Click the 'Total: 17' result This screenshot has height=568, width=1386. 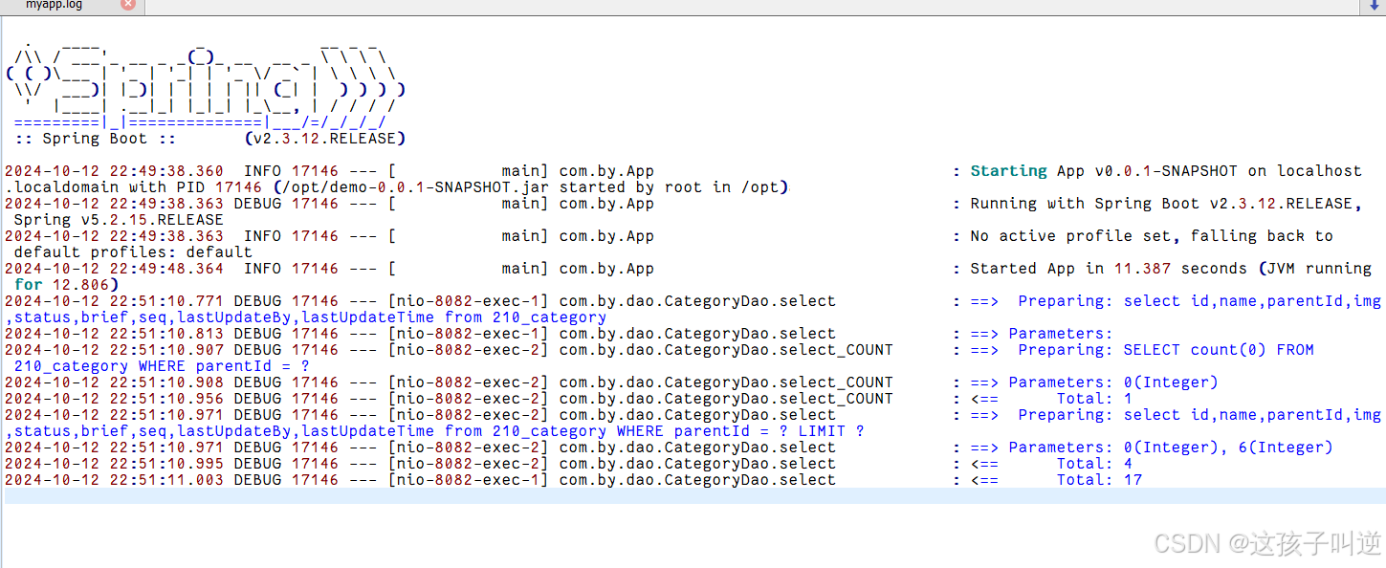pos(1099,480)
